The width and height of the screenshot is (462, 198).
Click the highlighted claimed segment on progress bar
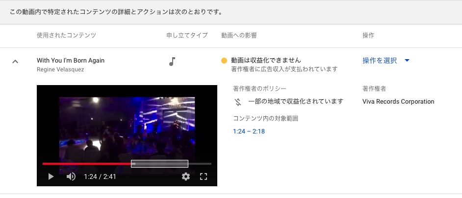tap(159, 164)
